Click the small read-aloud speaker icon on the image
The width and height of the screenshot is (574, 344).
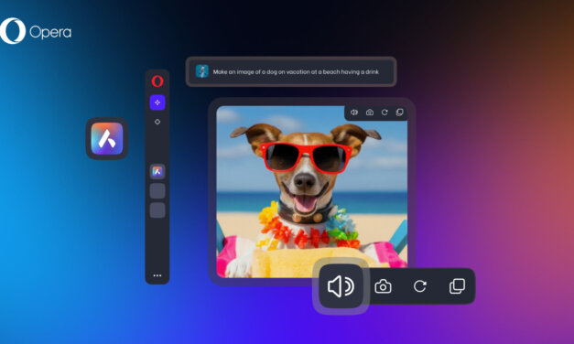(354, 113)
